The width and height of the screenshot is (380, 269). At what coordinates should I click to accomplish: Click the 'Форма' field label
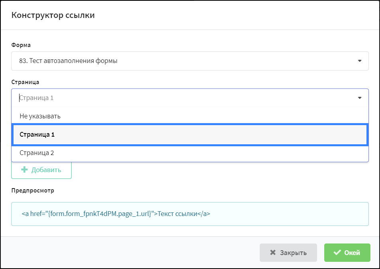coord(21,45)
